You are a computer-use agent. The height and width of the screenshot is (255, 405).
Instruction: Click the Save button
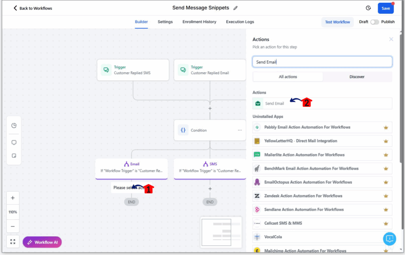386,8
